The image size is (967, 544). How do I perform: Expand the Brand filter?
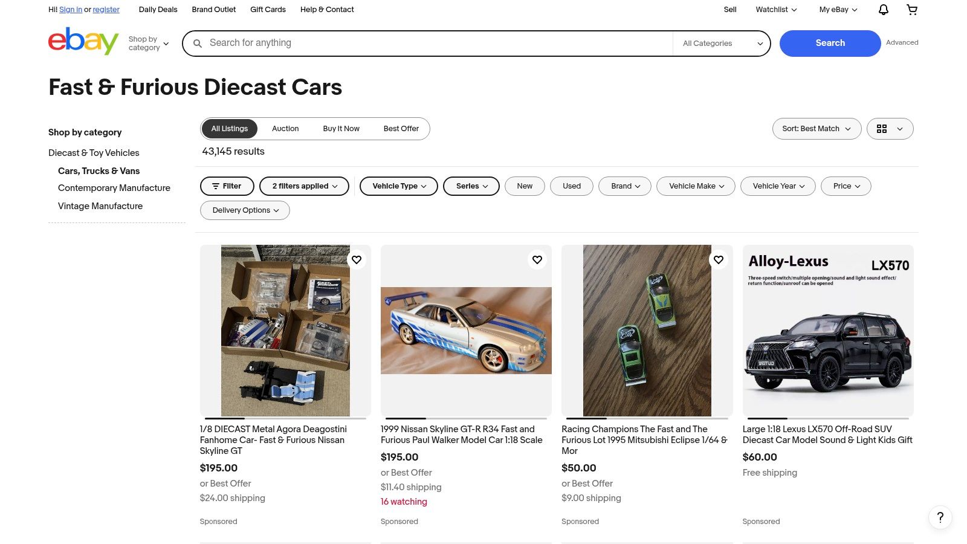[x=625, y=186]
